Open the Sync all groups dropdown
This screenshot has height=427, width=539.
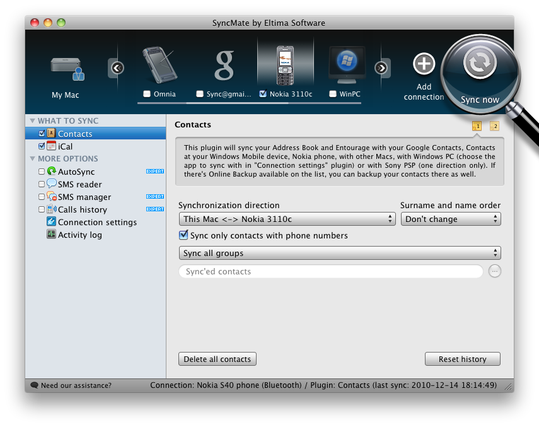pos(340,253)
